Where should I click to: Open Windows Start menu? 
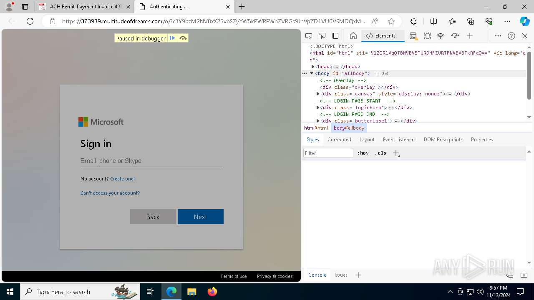(10, 292)
